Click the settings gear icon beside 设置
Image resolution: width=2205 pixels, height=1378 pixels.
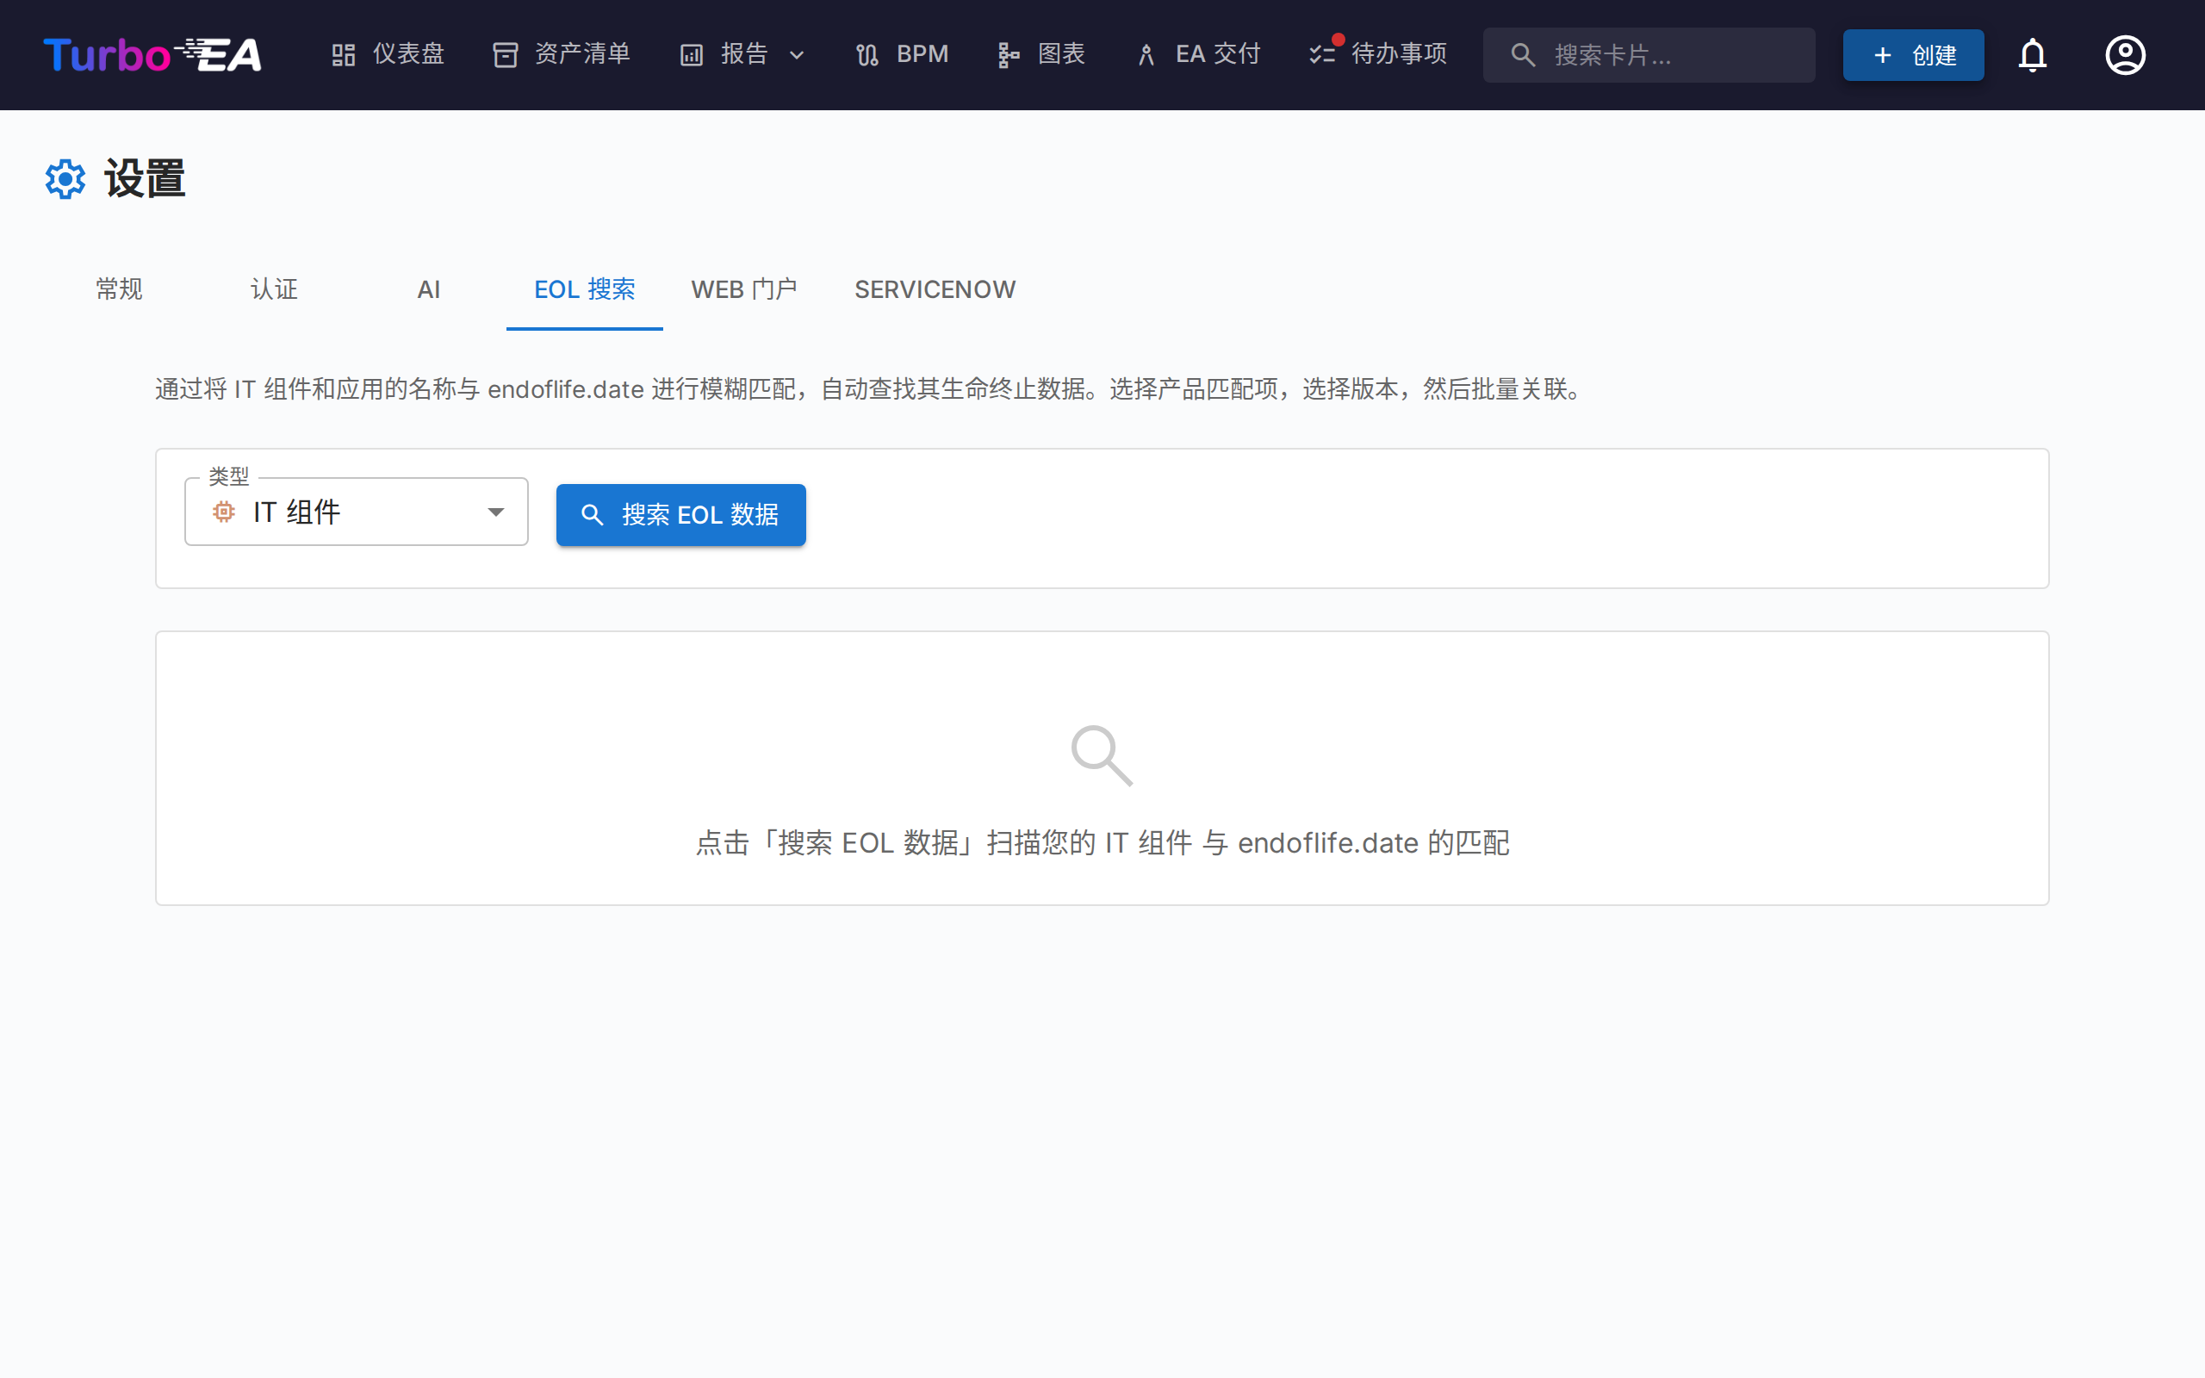pyautogui.click(x=65, y=178)
